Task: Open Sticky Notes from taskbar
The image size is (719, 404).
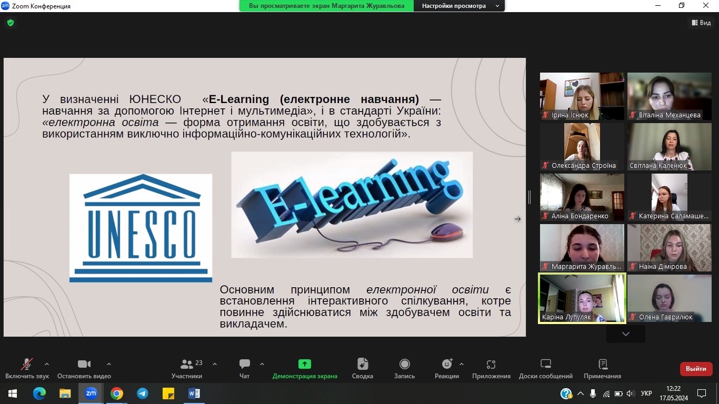Action: (x=168, y=393)
